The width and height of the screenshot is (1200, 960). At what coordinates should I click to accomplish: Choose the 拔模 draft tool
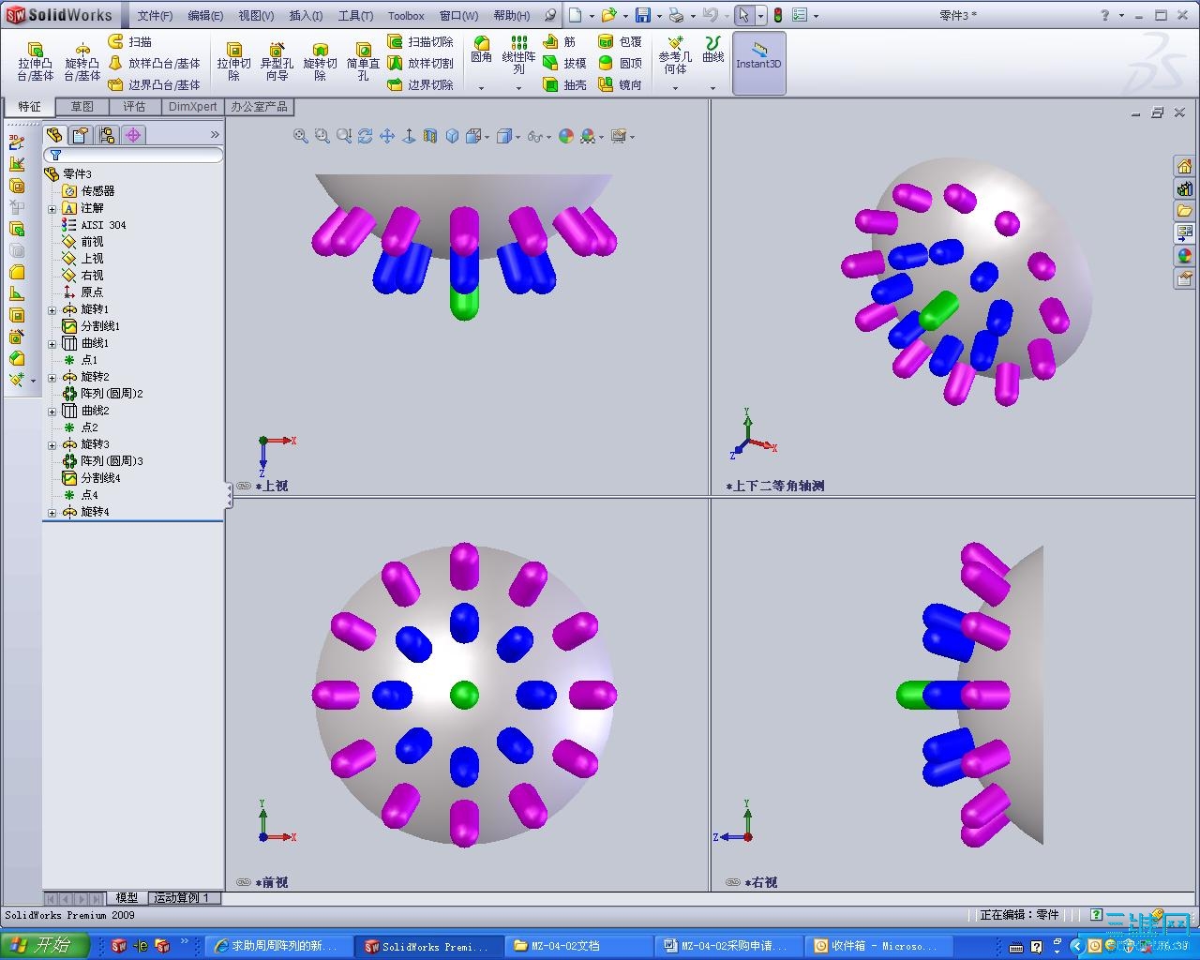[x=564, y=63]
